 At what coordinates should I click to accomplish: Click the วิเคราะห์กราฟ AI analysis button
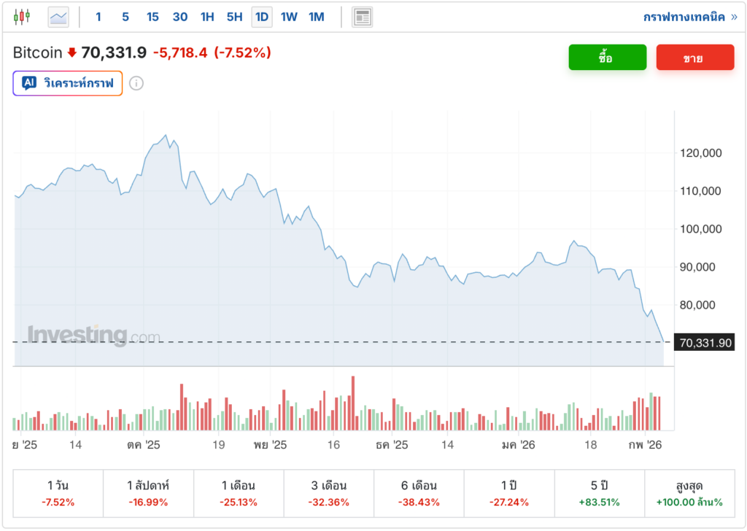coord(68,83)
